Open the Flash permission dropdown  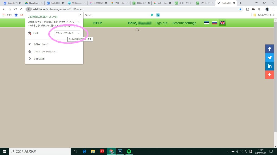pos(67,33)
